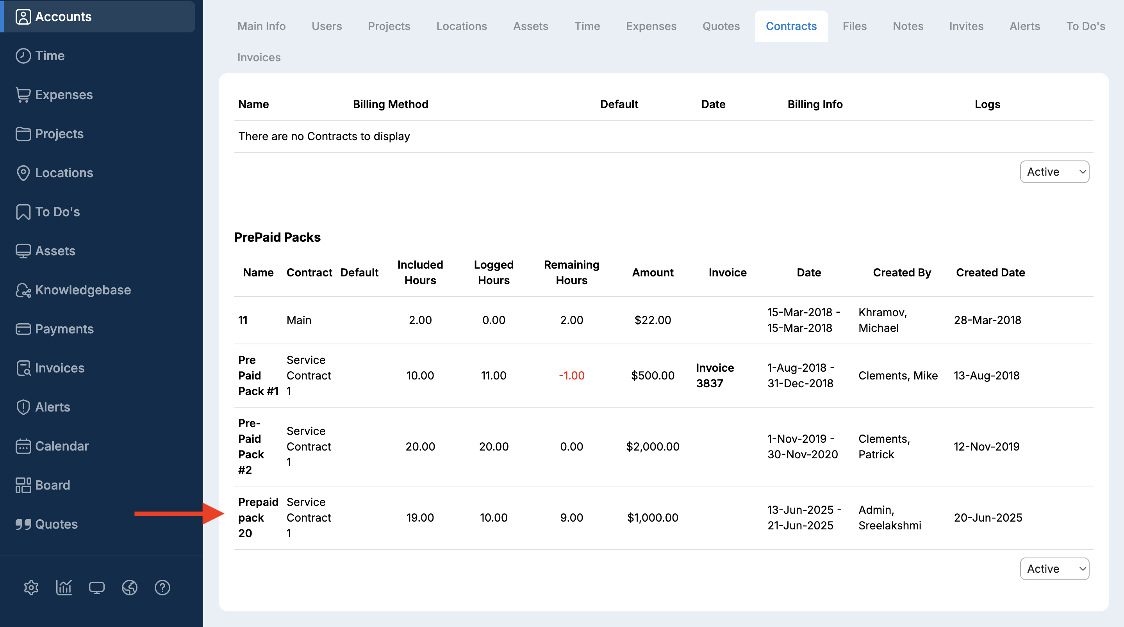Open the help question mark icon
The height and width of the screenshot is (627, 1124).
click(x=162, y=587)
